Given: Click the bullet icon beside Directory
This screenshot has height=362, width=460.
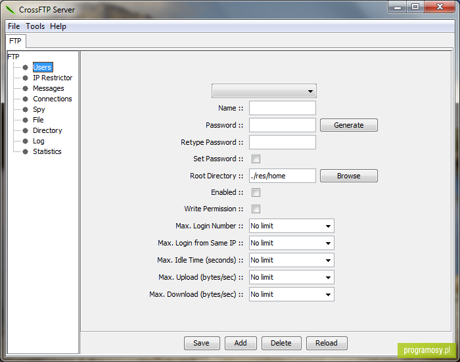Looking at the screenshot, I should [26, 130].
